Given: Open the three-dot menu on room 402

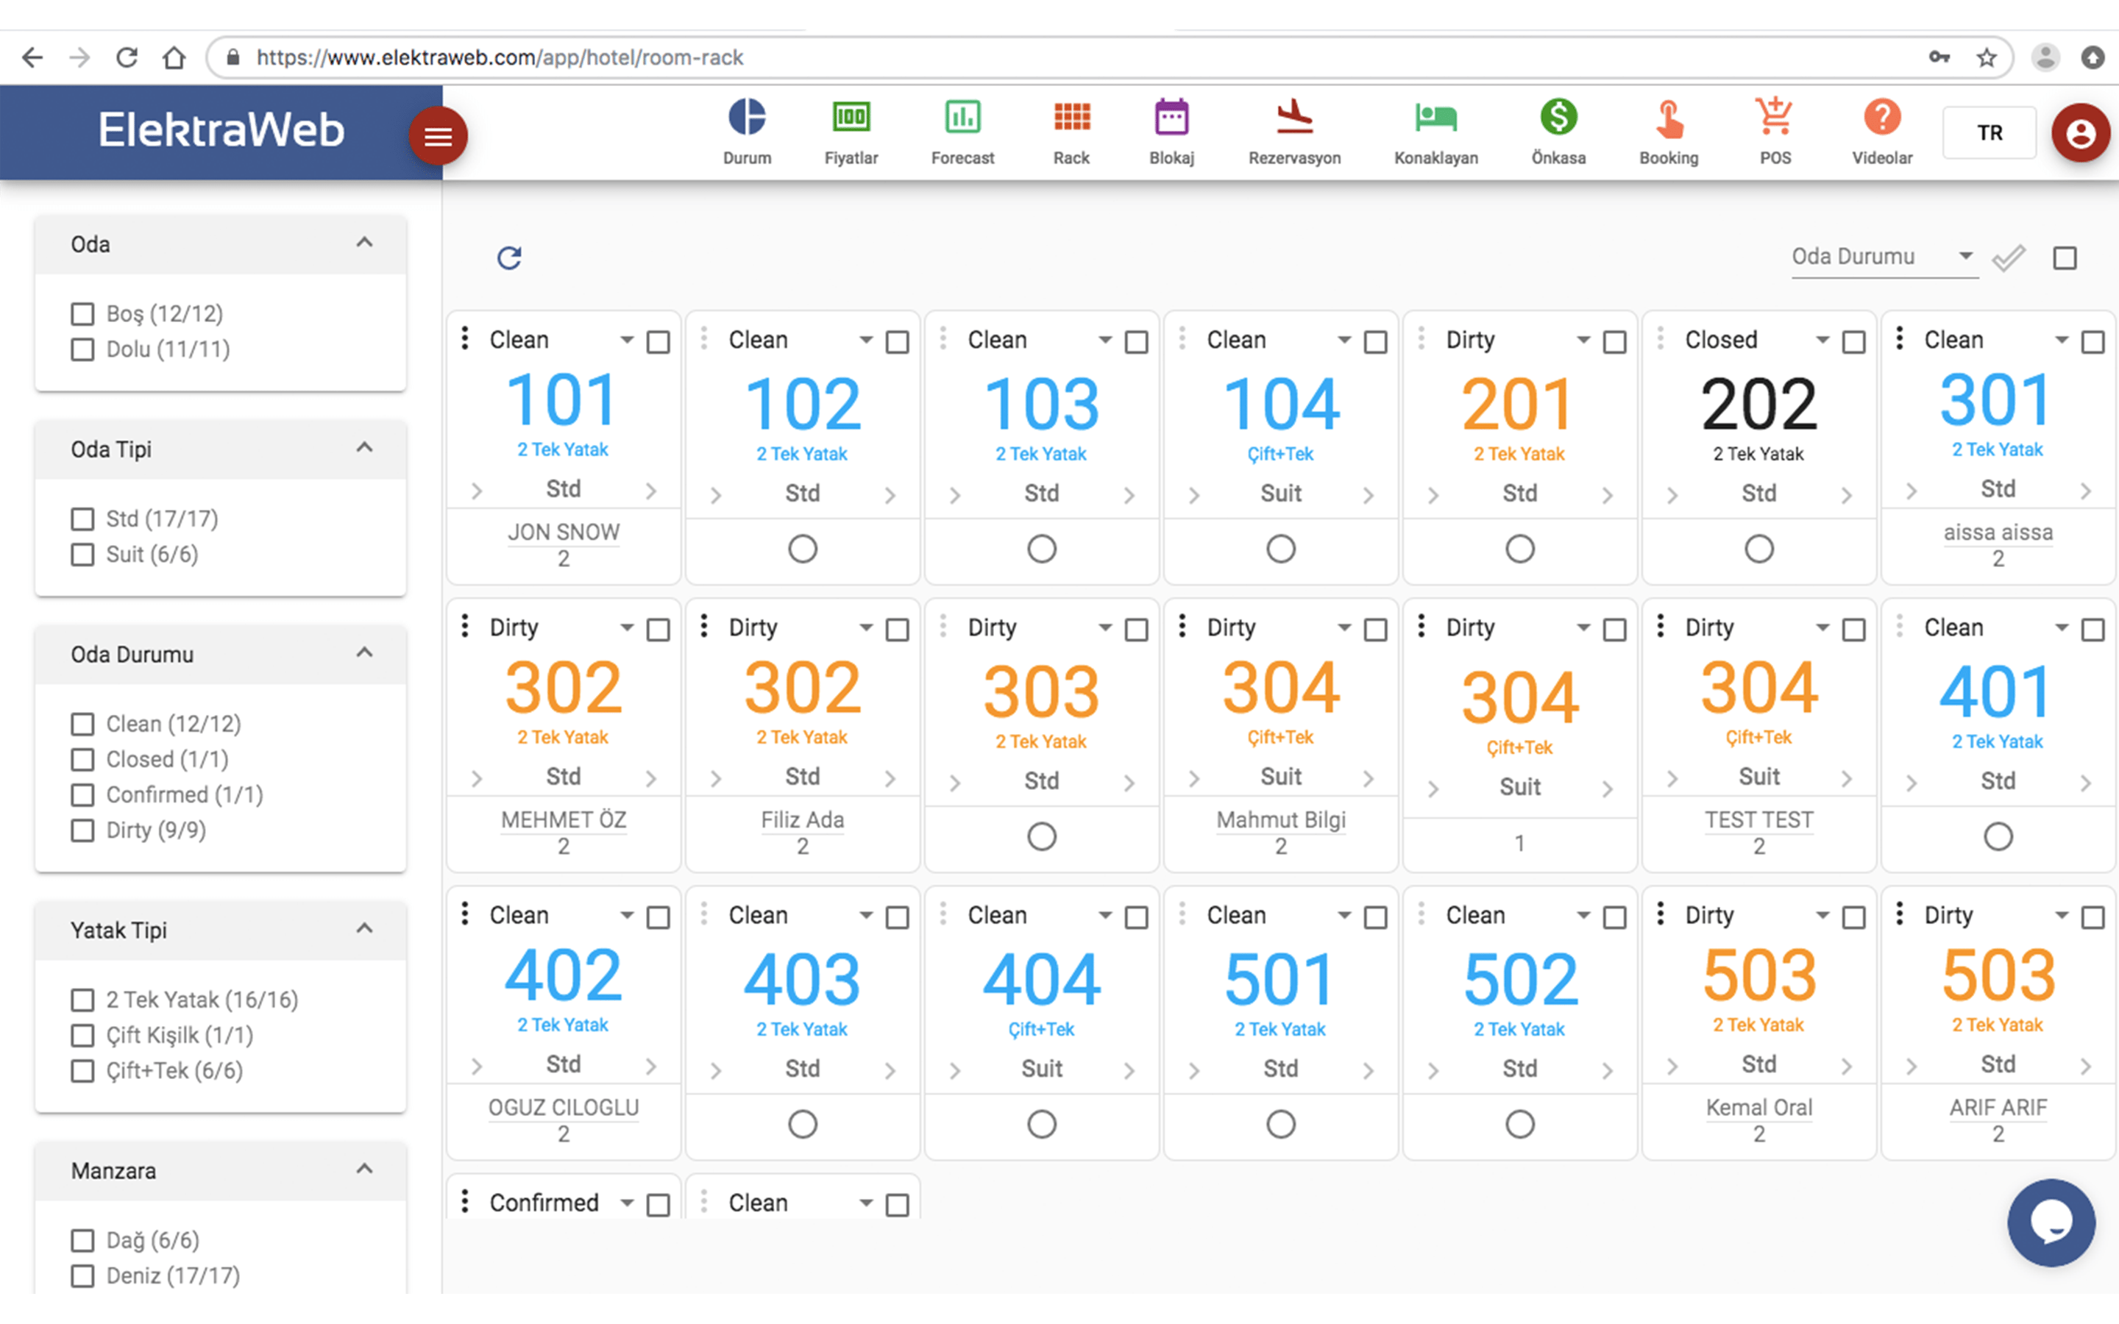Looking at the screenshot, I should pos(465,914).
